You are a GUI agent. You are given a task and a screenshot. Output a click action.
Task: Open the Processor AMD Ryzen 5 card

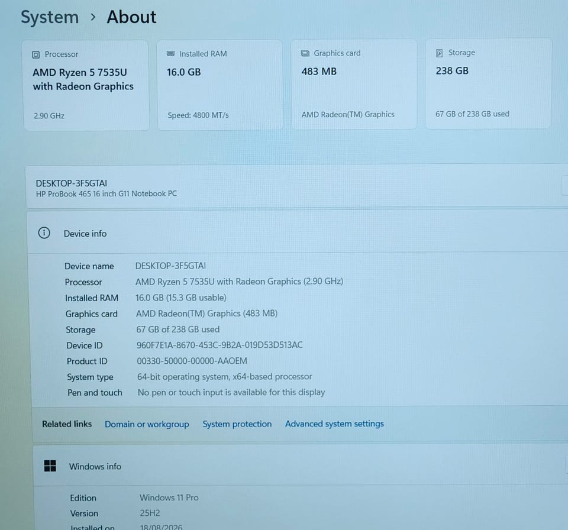coord(86,85)
